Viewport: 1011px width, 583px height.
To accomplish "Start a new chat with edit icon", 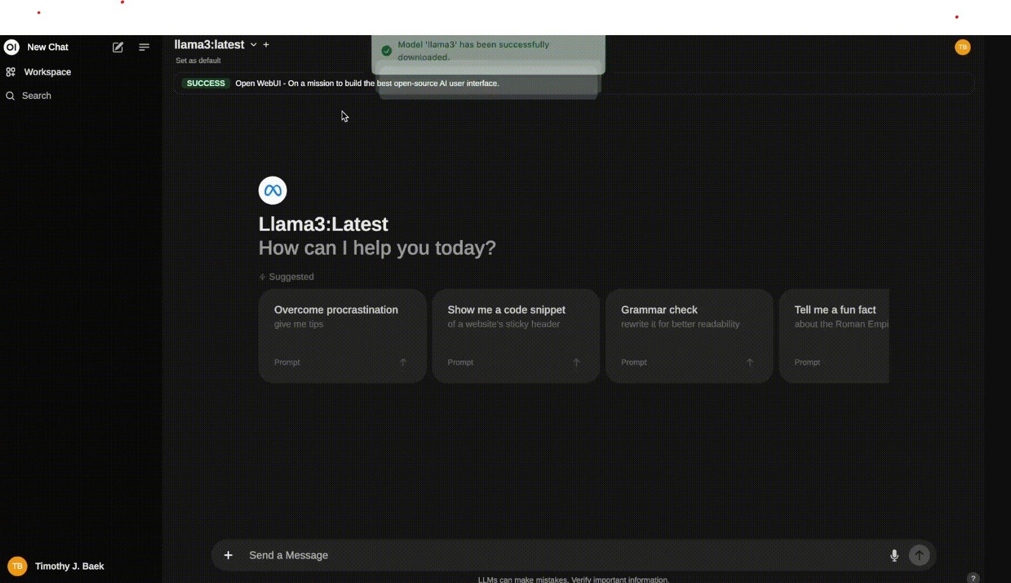I will coord(118,47).
